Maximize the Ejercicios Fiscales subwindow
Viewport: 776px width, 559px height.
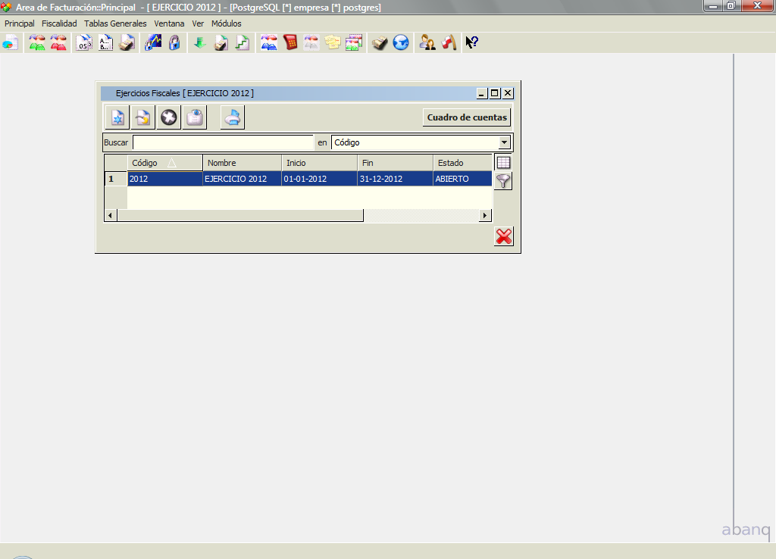tap(494, 93)
